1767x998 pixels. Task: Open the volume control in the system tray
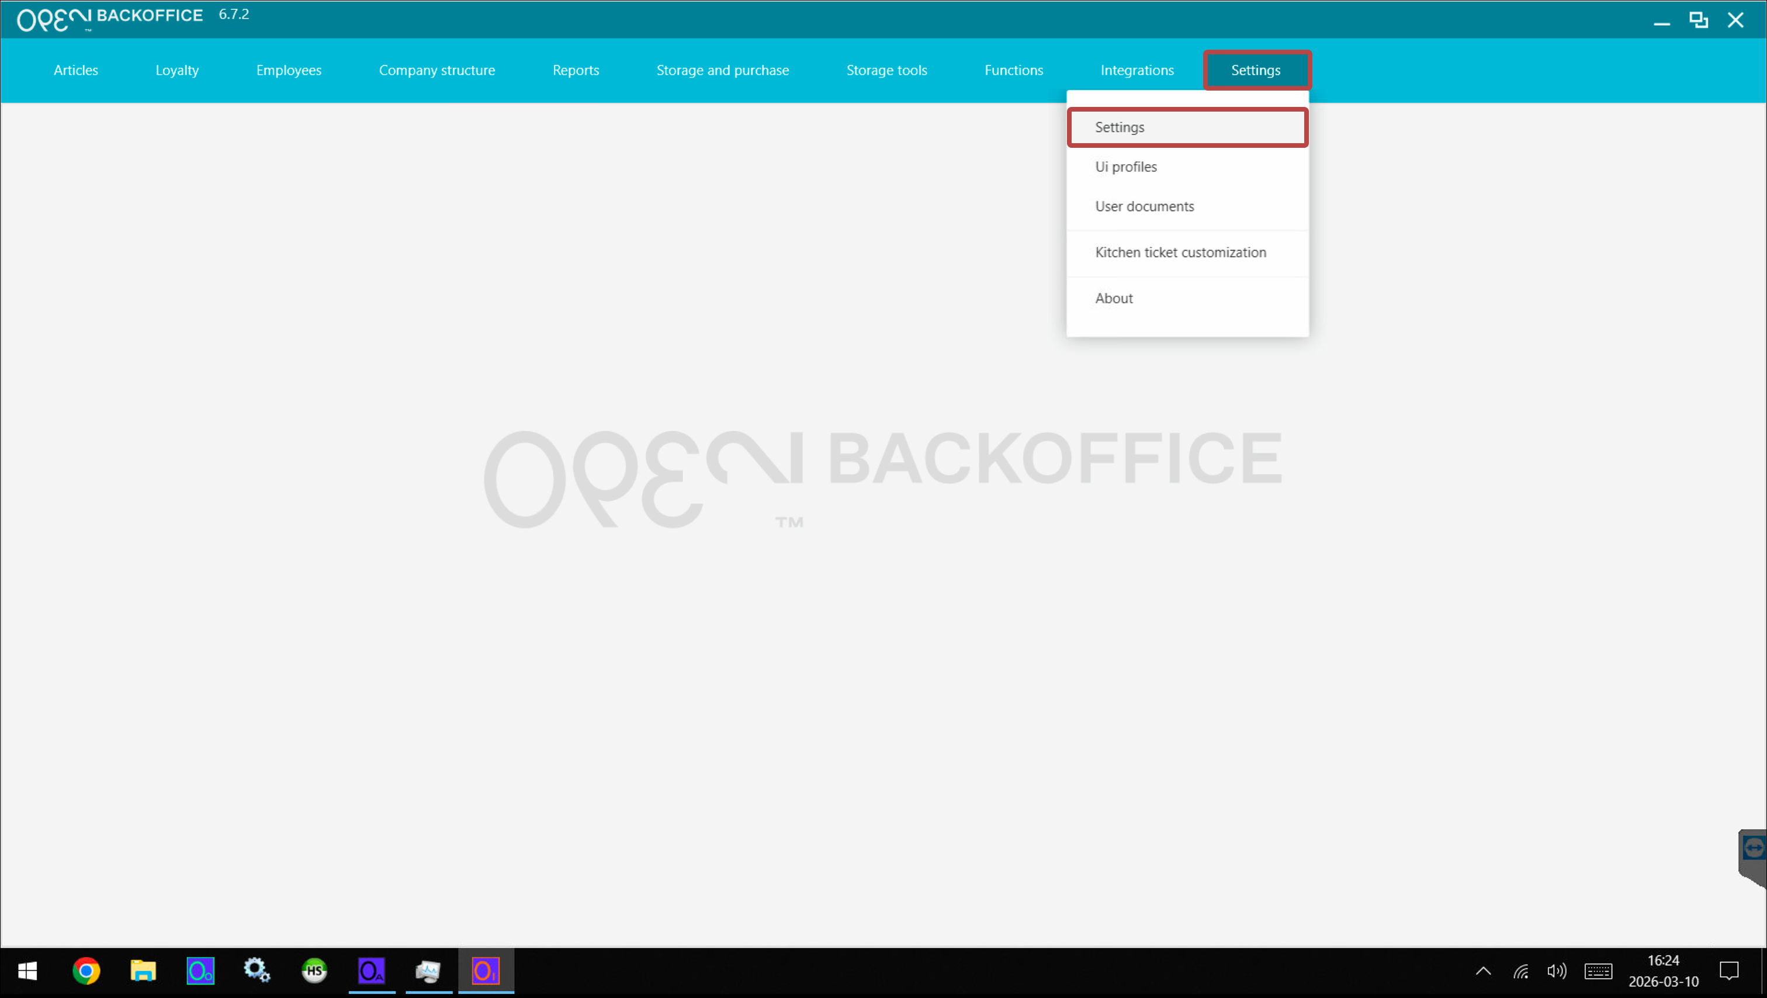pyautogui.click(x=1557, y=971)
